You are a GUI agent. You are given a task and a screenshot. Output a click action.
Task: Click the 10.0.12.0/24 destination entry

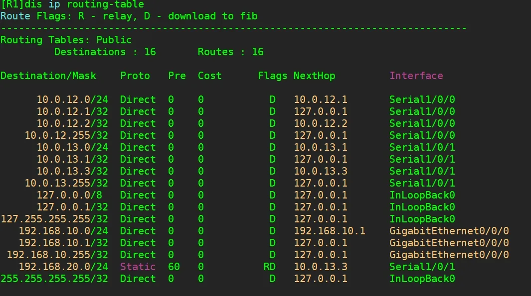tap(72, 99)
